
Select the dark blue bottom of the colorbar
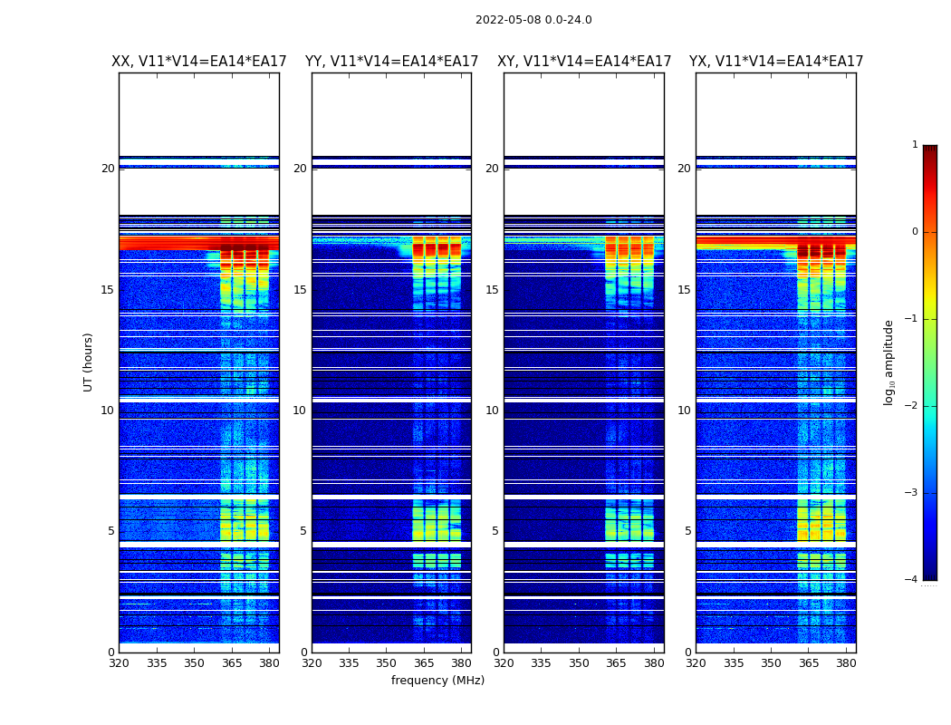(x=930, y=575)
